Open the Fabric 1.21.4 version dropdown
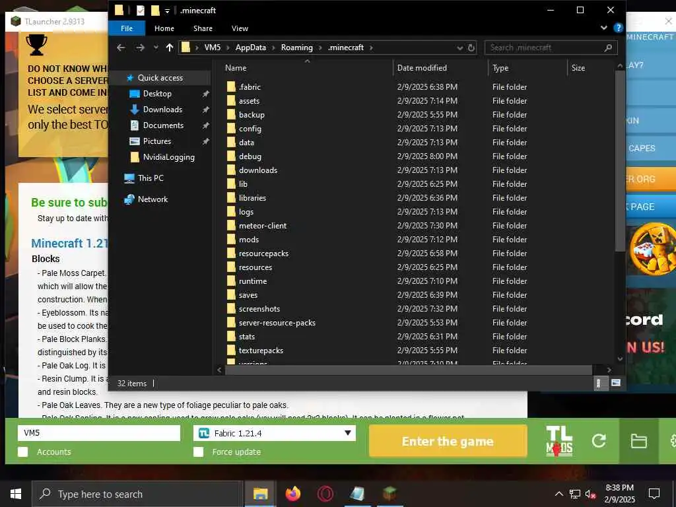 [274, 433]
